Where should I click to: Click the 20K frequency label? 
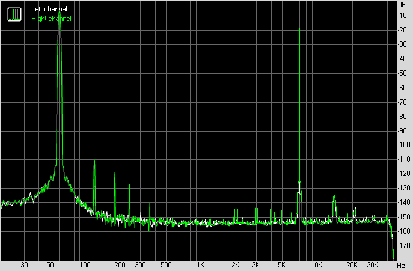click(352, 265)
